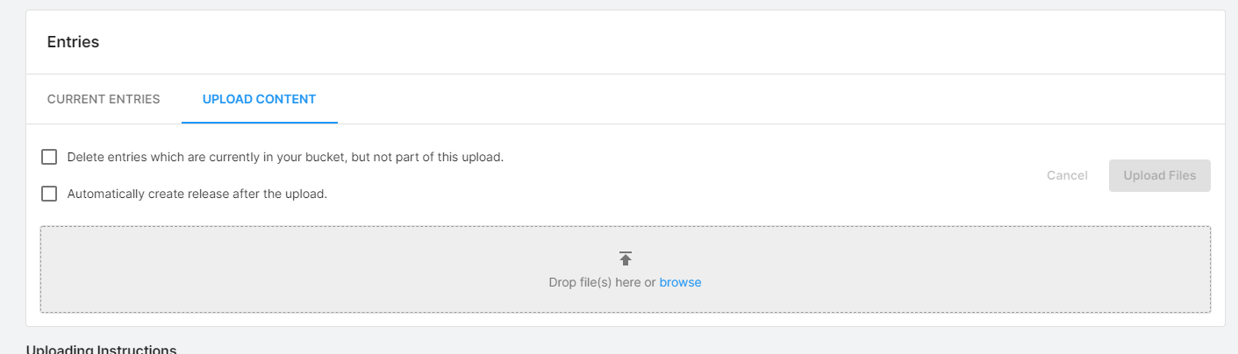The image size is (1238, 354).
Task: Click the Entries panel heading
Action: pyautogui.click(x=73, y=42)
